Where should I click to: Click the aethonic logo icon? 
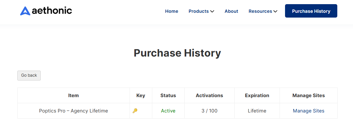click(x=25, y=11)
